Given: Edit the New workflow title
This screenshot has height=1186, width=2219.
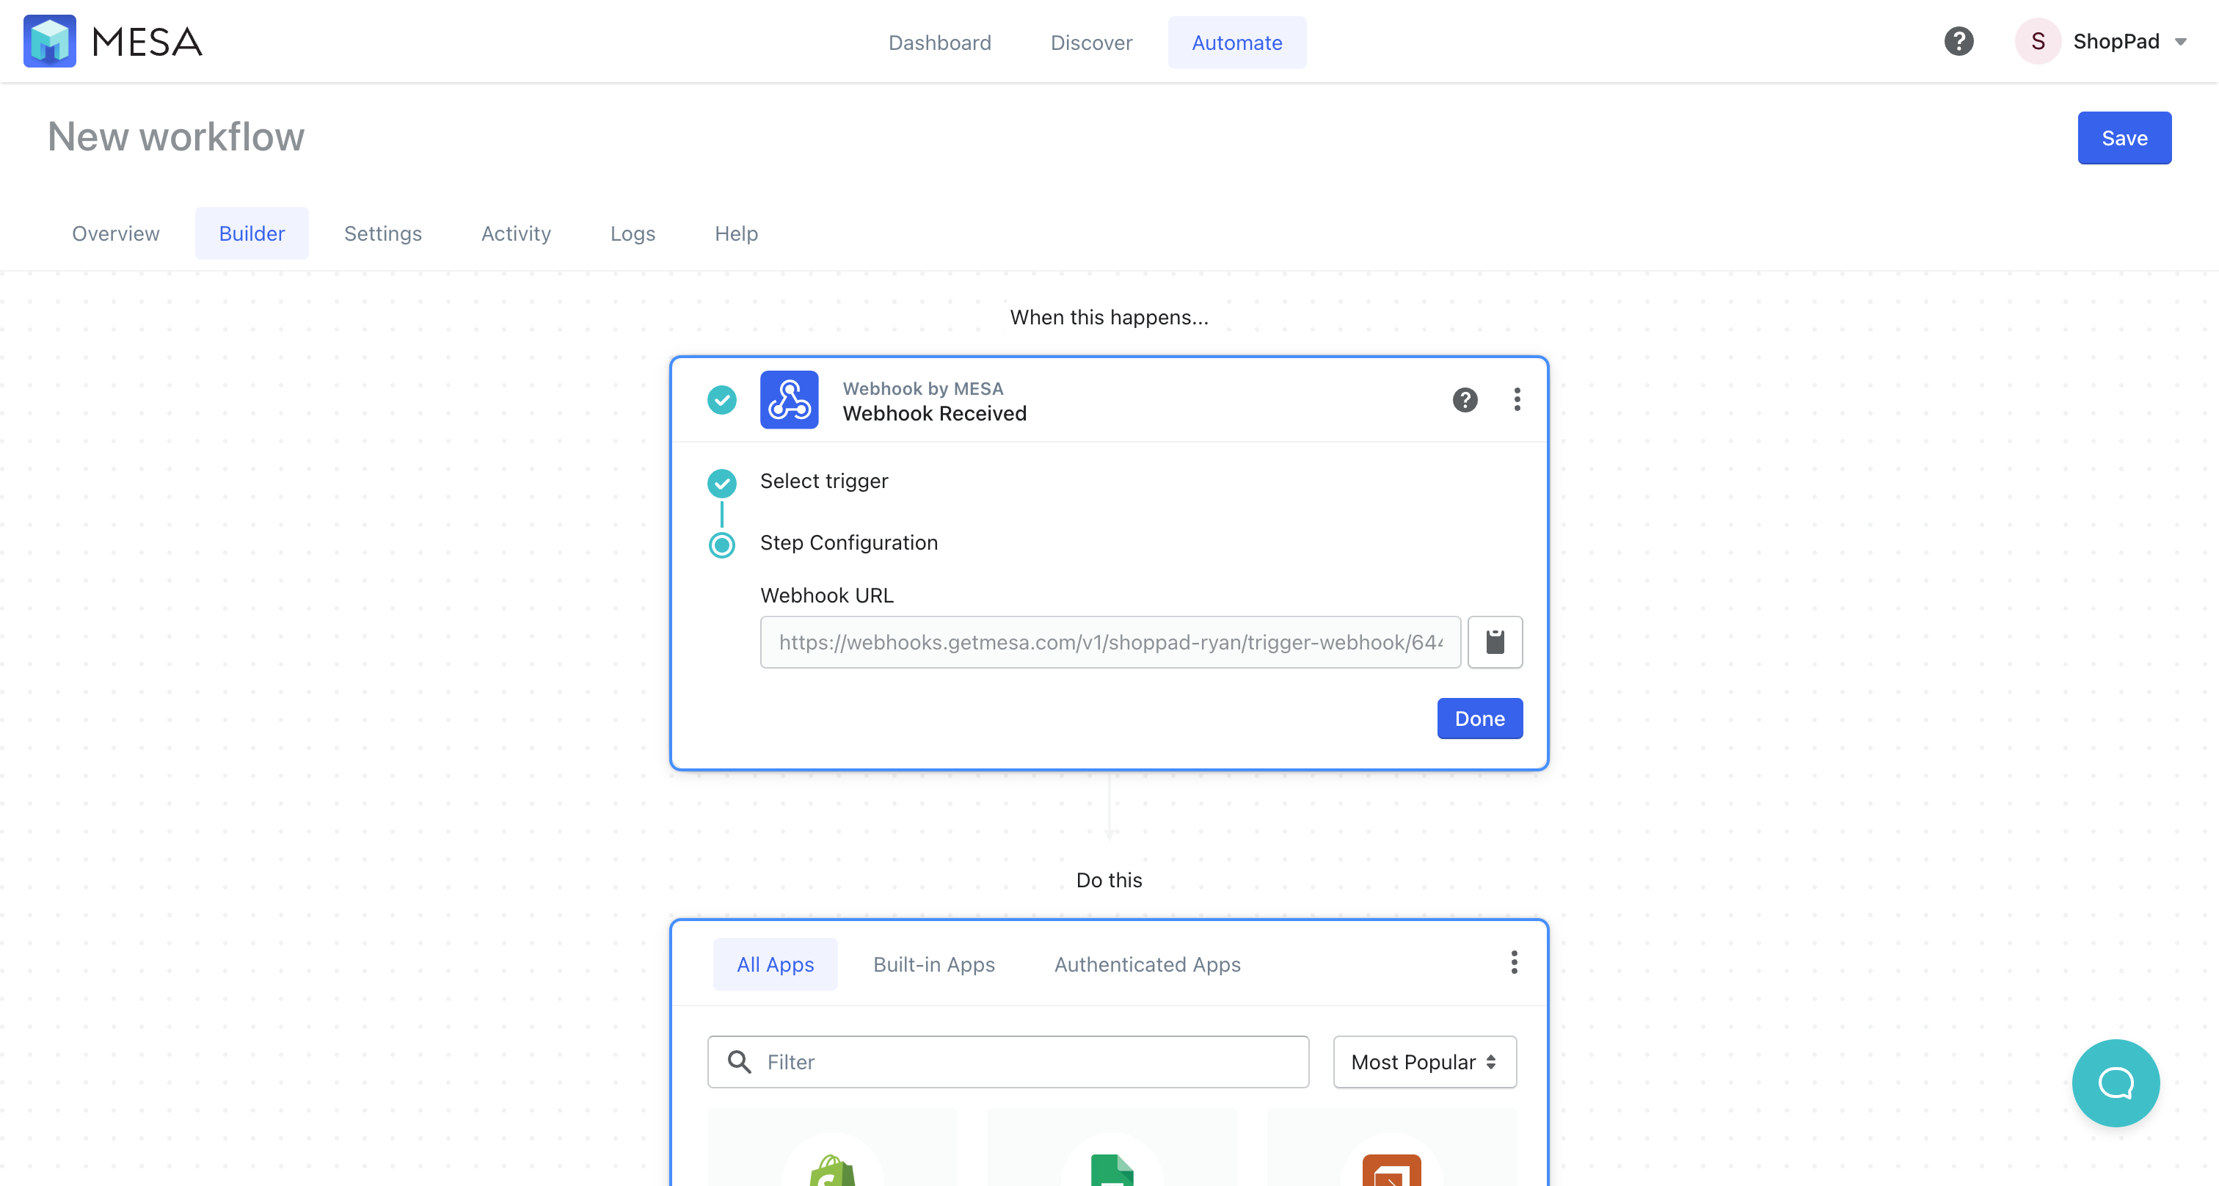Looking at the screenshot, I should coord(175,137).
